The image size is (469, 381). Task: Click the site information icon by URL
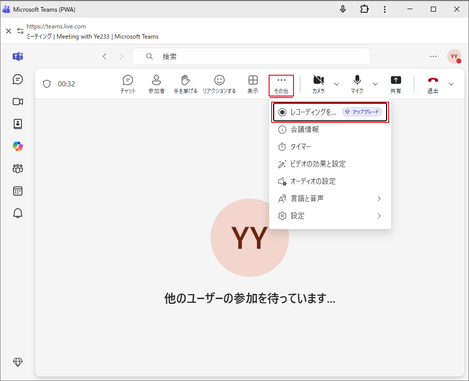(20, 31)
